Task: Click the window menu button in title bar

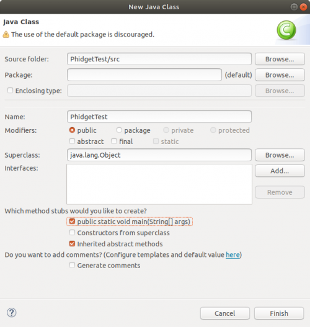Action: coord(294,7)
